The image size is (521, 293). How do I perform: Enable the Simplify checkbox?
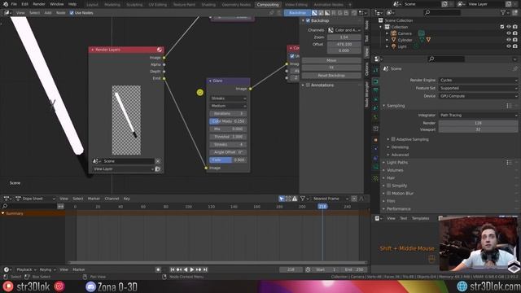click(x=389, y=186)
